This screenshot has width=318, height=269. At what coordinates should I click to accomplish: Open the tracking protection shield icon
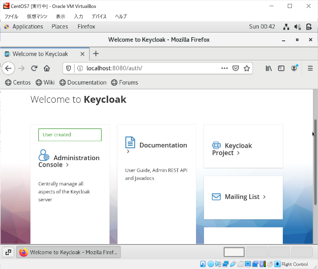pos(69,68)
